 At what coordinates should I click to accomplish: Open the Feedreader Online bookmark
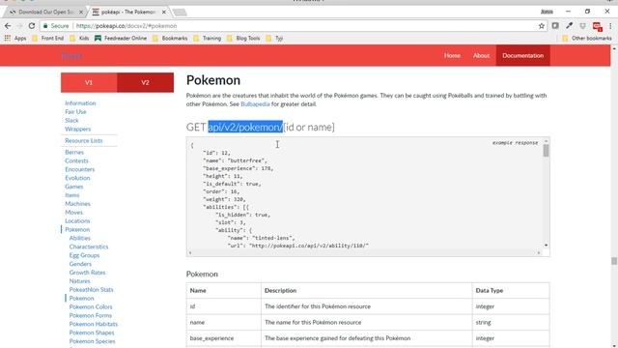click(121, 39)
